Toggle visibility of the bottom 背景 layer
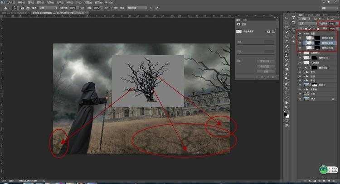This screenshot has height=184, width=340. pos(300,99)
